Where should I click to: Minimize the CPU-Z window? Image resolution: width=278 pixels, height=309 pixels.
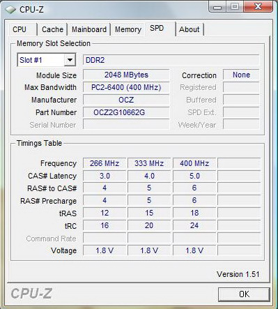tap(217, 7)
